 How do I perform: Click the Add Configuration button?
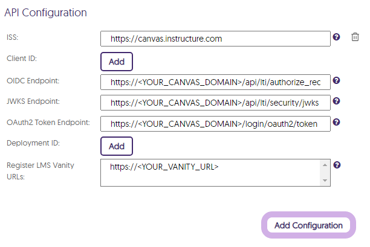[308, 225]
